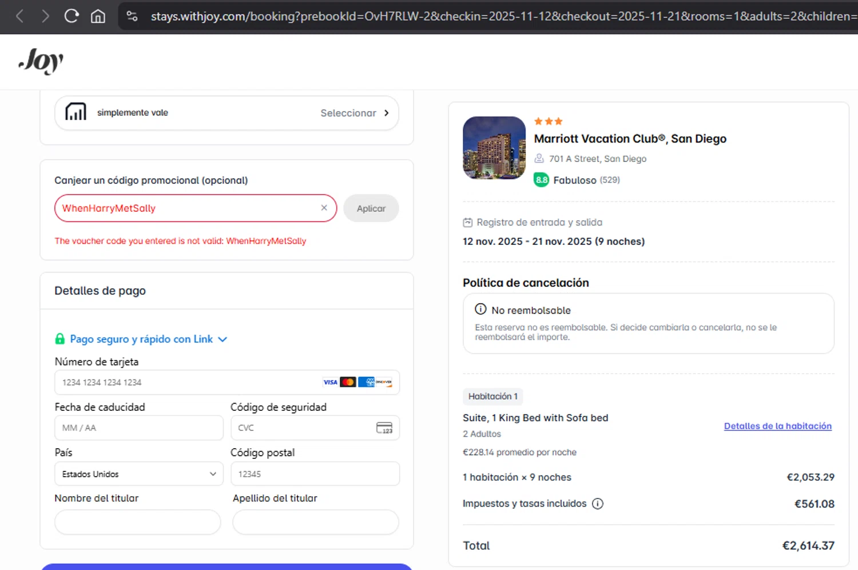View site information icon in address bar
Viewport: 858px width, 570px height.
tap(132, 16)
